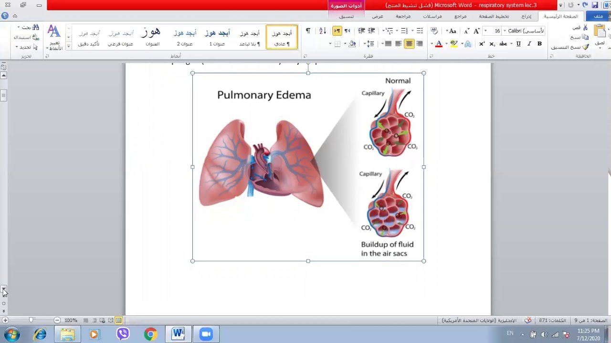Center align the paragraph

click(x=409, y=44)
